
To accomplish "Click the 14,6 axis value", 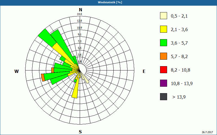I will coord(79,14).
